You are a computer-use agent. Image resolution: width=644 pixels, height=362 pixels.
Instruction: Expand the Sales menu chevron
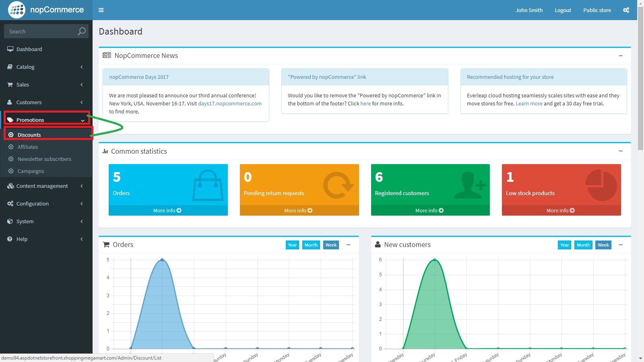pos(82,84)
